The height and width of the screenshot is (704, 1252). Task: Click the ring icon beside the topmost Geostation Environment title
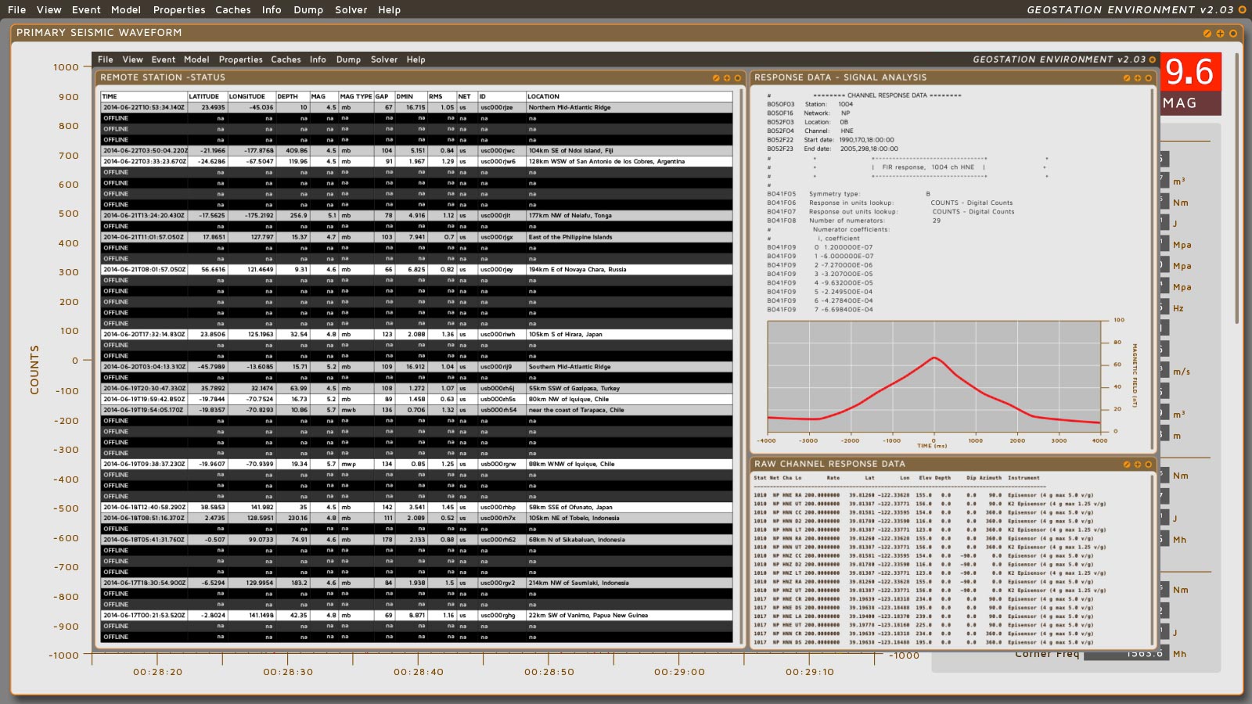pos(1242,10)
